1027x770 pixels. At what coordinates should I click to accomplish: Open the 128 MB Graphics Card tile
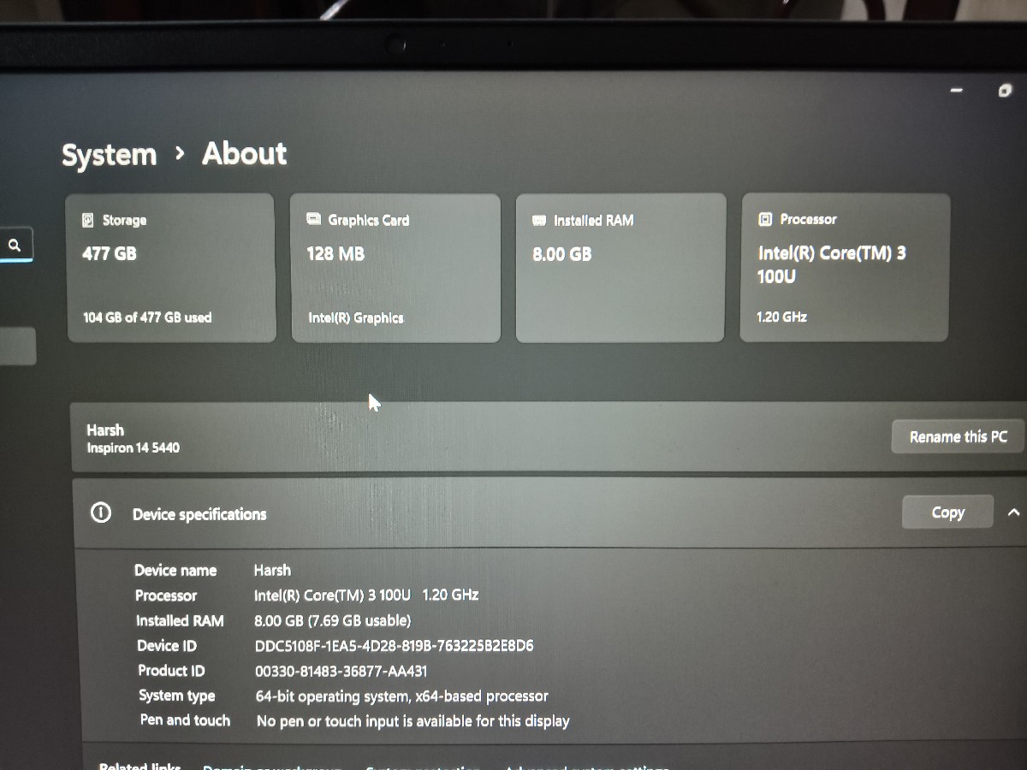395,268
